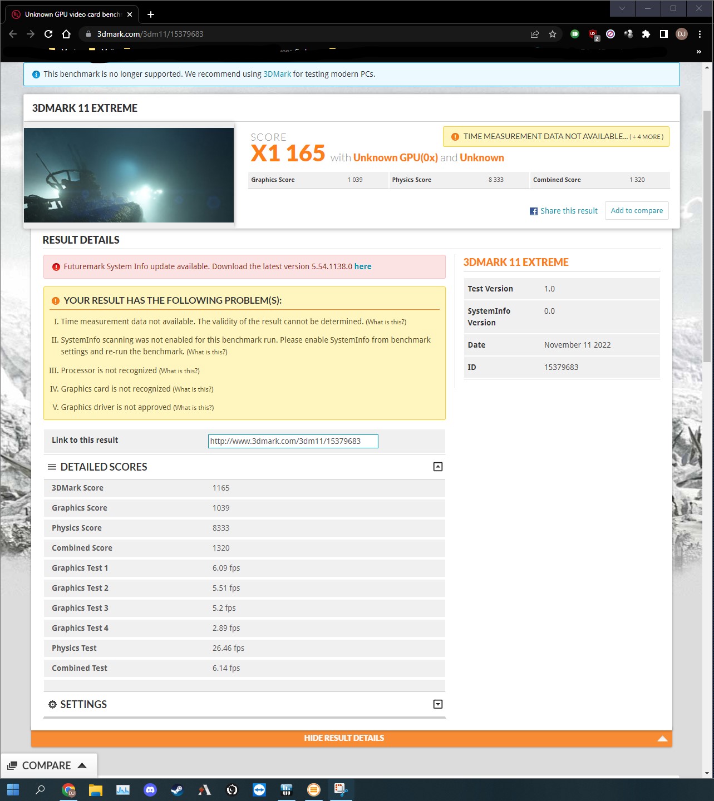Screen dimensions: 714x801
Task: Open Windows taskbar search
Action: tap(40, 789)
